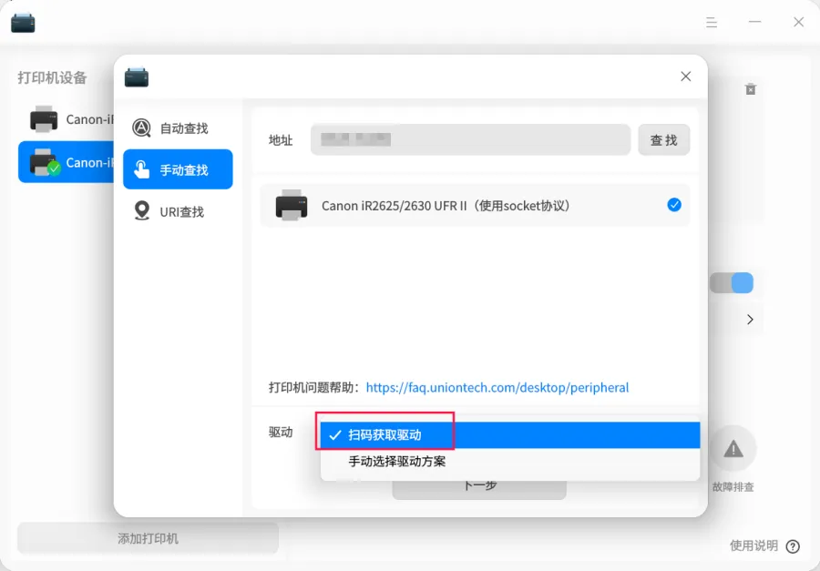Select URI查找 tab
The width and height of the screenshot is (820, 571).
tap(178, 211)
